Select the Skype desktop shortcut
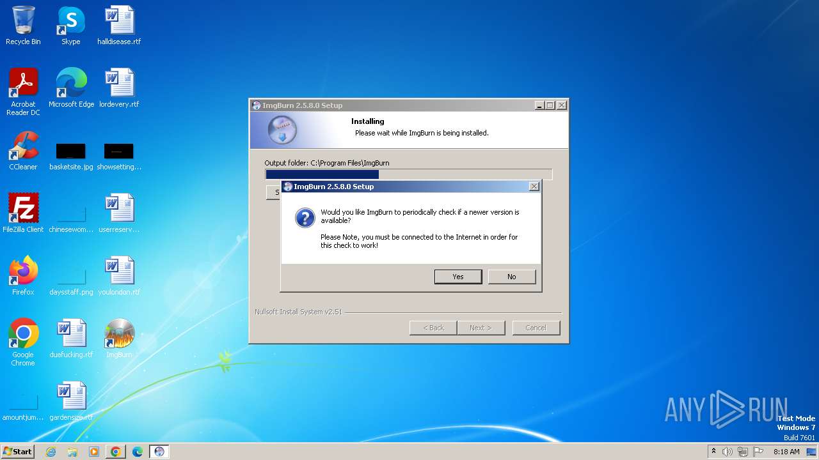Screen dimensions: 819x460 click(71, 26)
